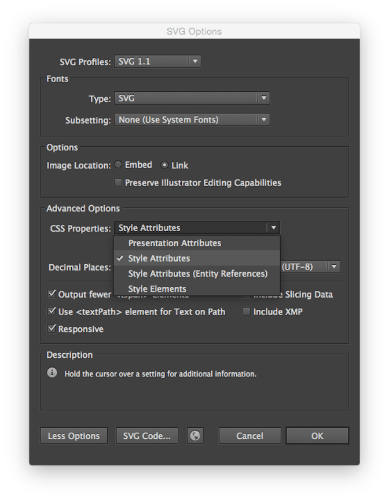
Task: Uncheck Use <textPath> element for Text on Path
Action: pyautogui.click(x=52, y=311)
